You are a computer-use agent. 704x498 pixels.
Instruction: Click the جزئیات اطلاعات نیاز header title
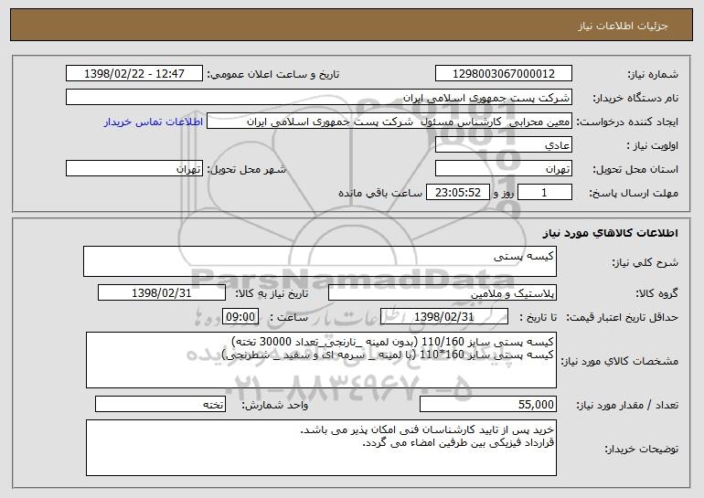(623, 26)
